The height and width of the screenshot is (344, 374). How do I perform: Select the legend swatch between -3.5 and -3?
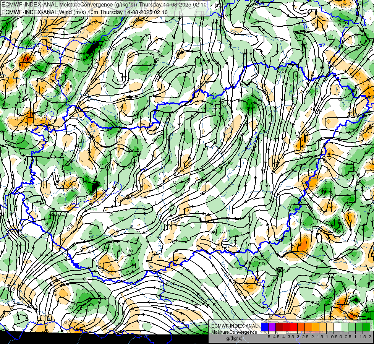[x=294, y=327]
